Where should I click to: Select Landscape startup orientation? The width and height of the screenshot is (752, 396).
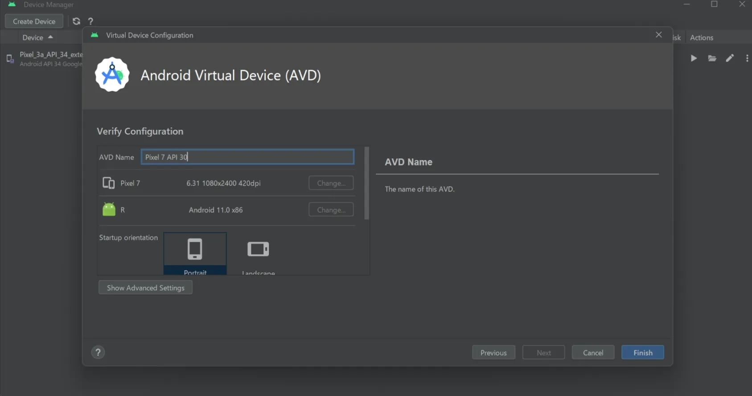pos(258,253)
